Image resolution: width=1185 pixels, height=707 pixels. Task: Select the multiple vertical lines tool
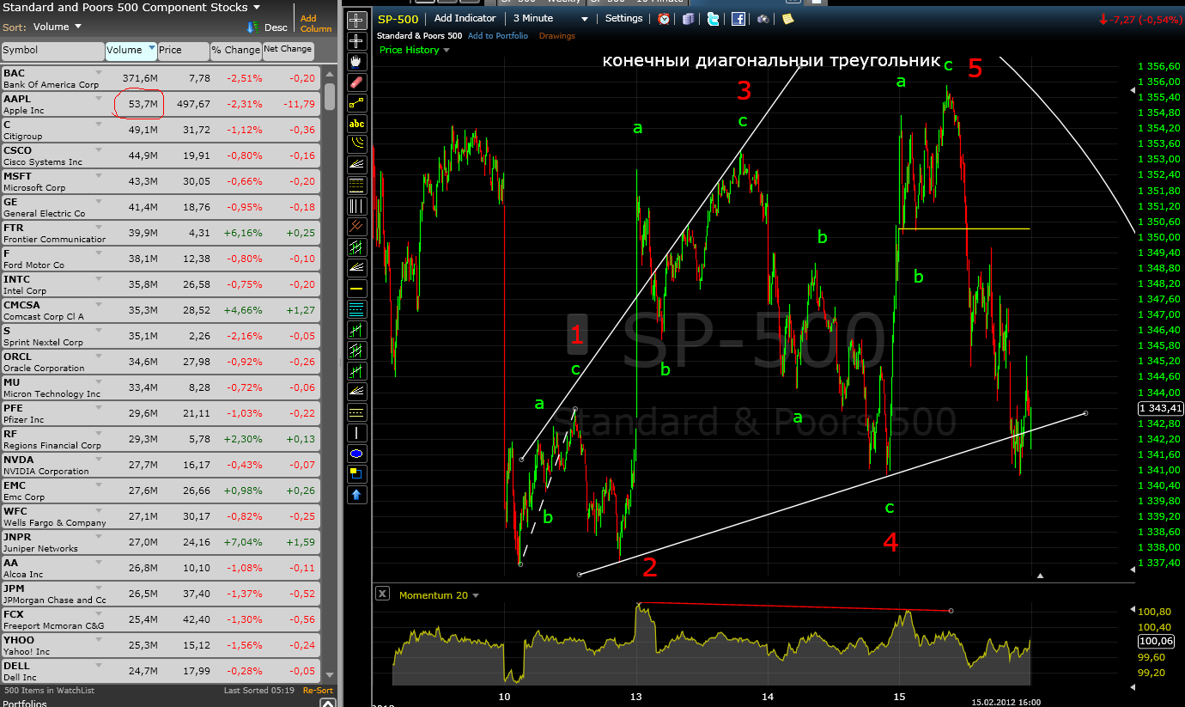pos(357,205)
